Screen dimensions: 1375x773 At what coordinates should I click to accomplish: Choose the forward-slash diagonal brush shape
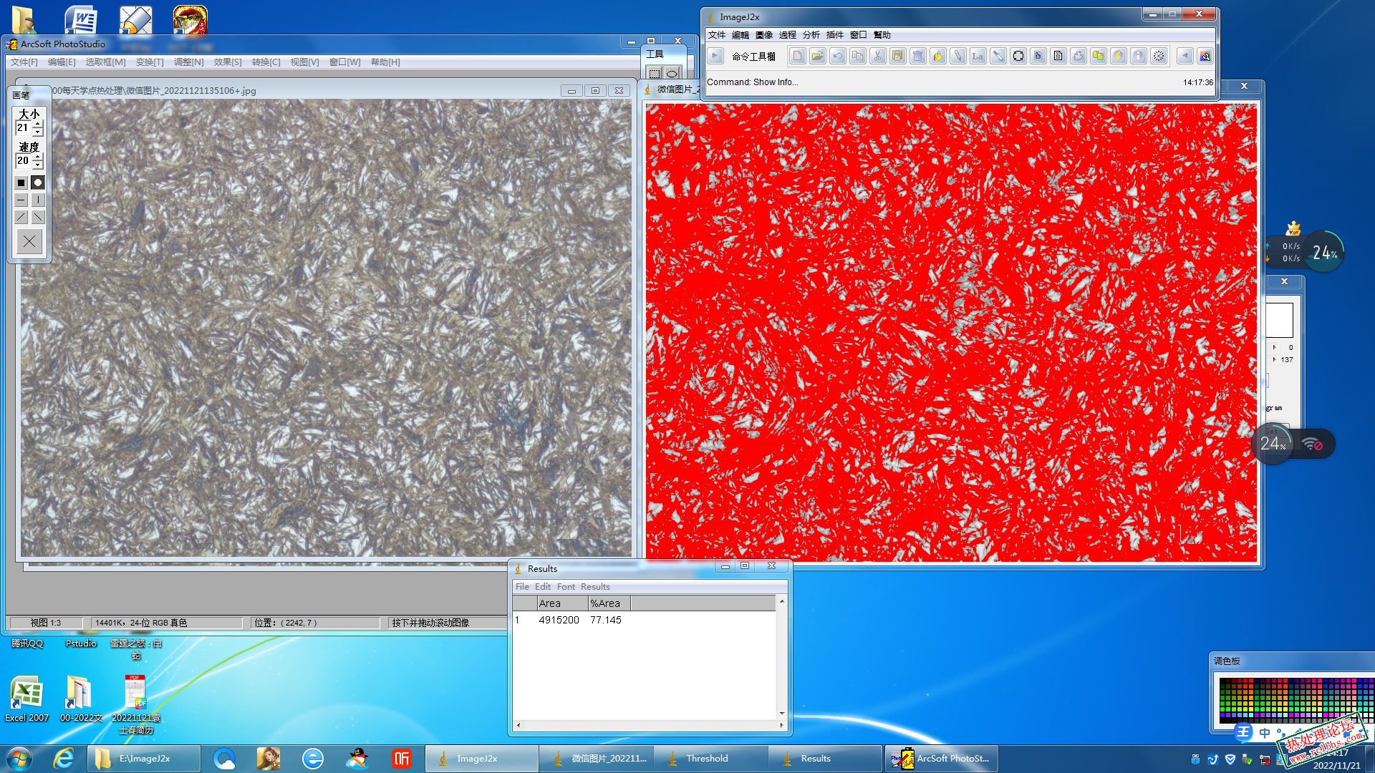[21, 218]
